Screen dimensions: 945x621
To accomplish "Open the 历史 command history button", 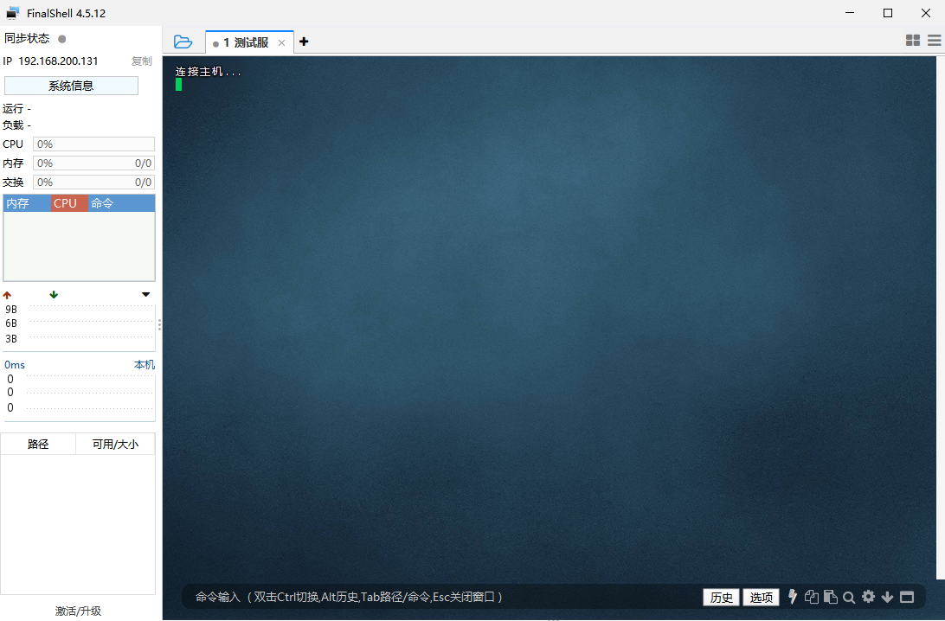I will click(721, 597).
